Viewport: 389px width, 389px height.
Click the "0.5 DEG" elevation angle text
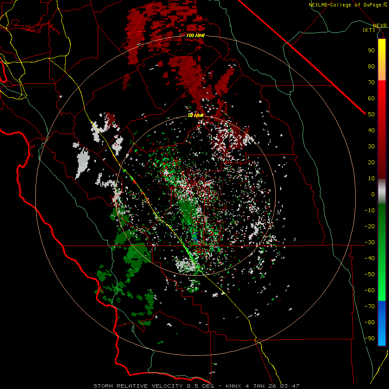(x=199, y=386)
